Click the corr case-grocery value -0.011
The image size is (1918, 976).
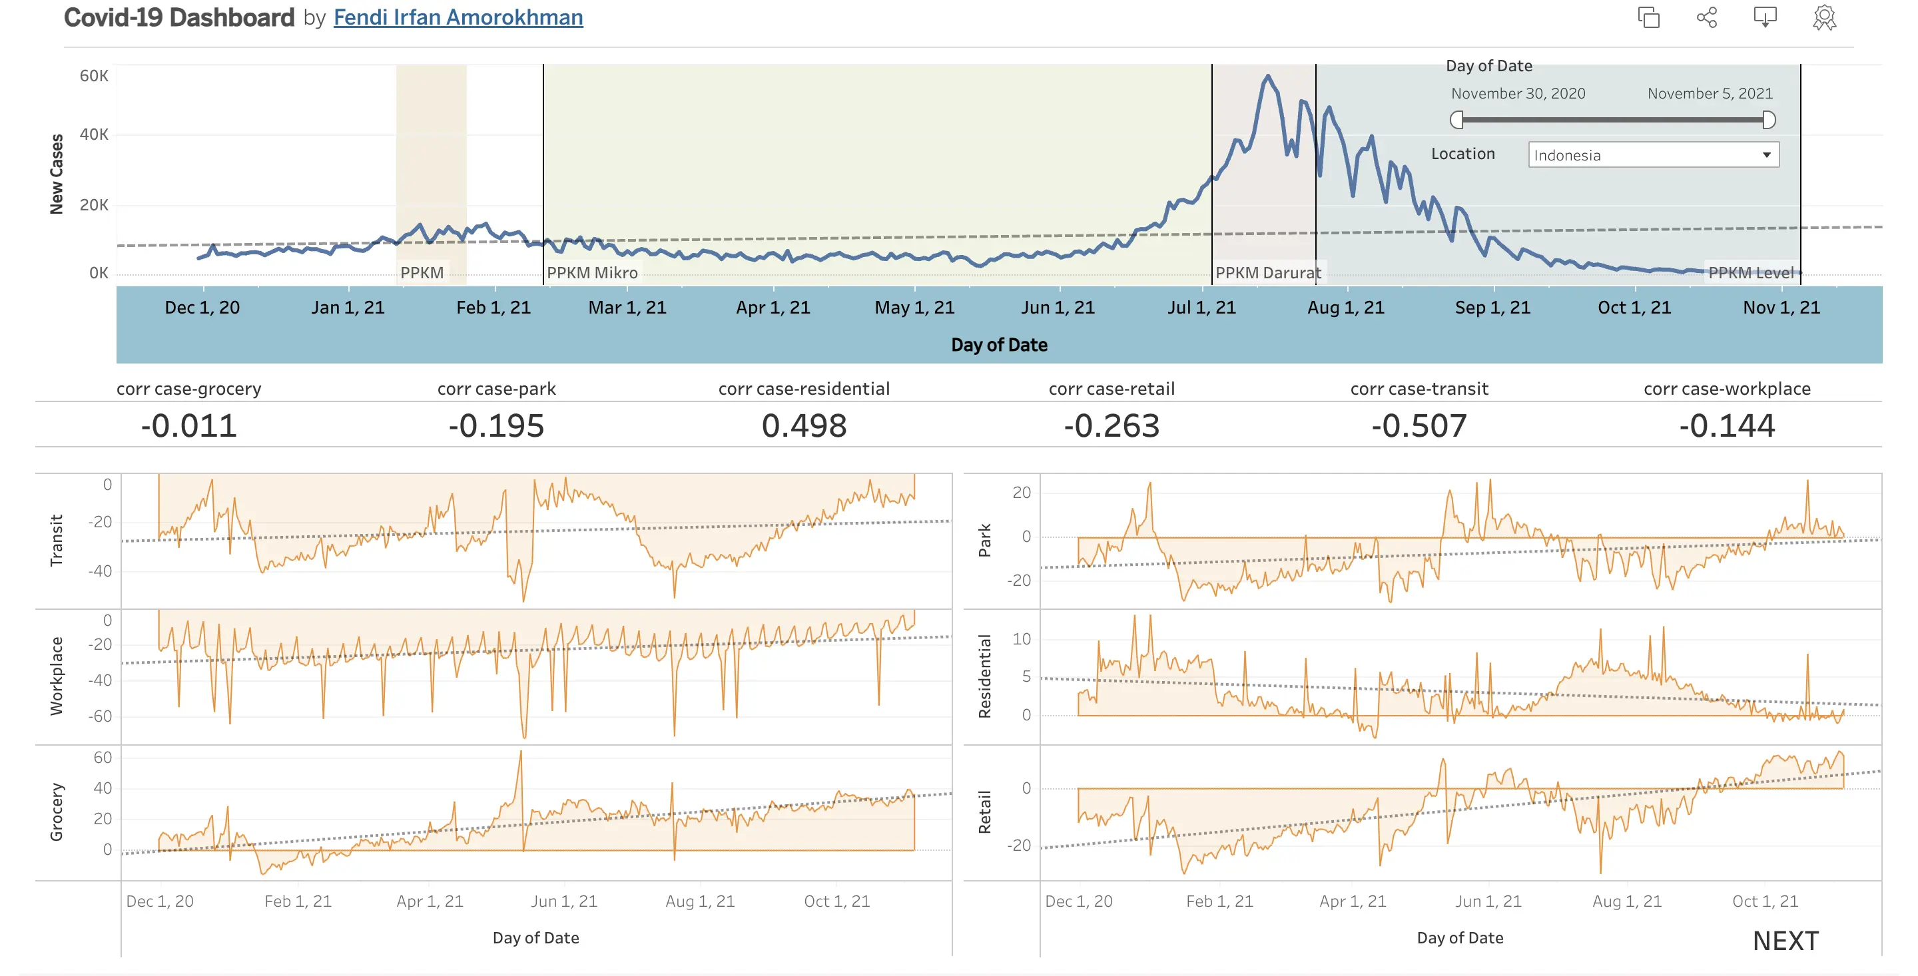188,426
